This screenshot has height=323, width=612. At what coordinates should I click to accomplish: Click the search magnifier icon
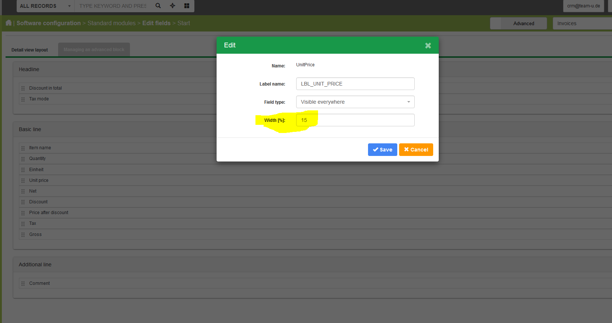coord(158,6)
